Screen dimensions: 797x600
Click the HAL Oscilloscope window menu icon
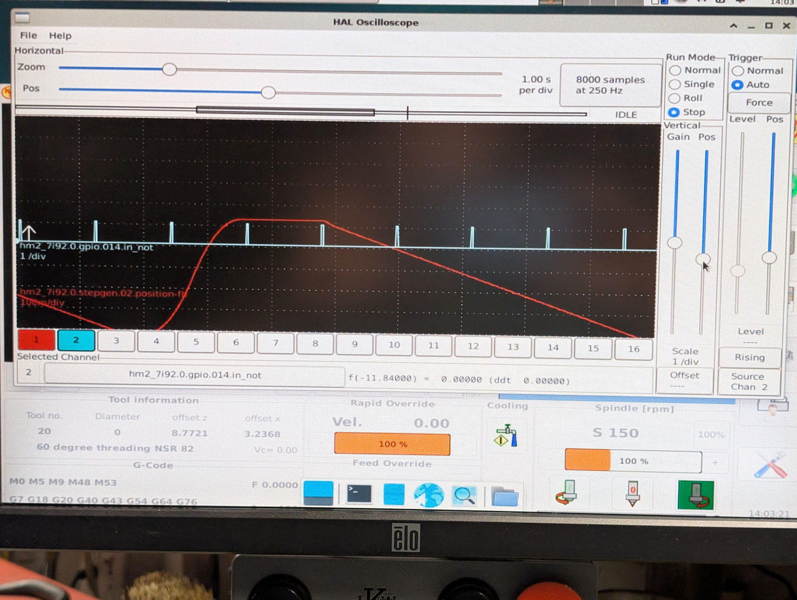pos(22,18)
